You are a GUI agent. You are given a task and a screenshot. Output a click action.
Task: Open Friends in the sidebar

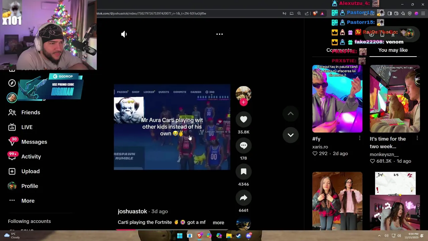(31, 112)
